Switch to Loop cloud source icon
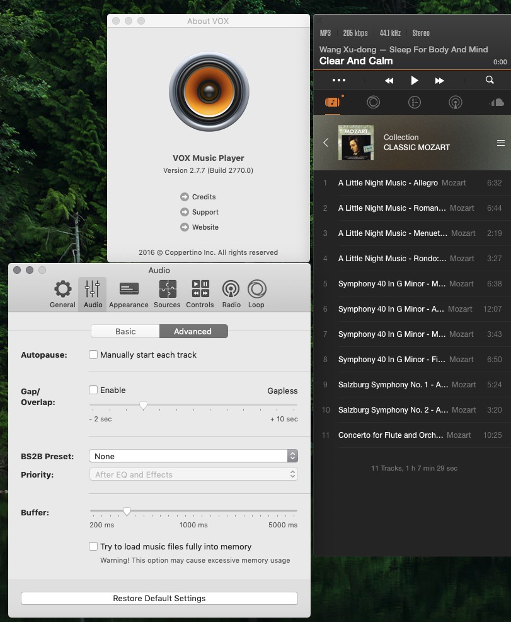This screenshot has width=511, height=622. pyautogui.click(x=373, y=102)
